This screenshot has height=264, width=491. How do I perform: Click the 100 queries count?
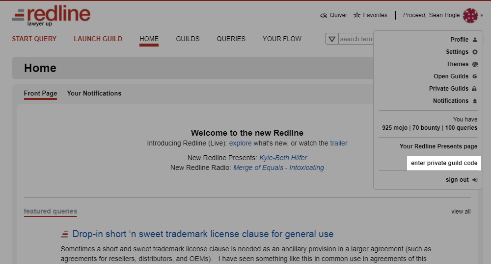(461, 128)
